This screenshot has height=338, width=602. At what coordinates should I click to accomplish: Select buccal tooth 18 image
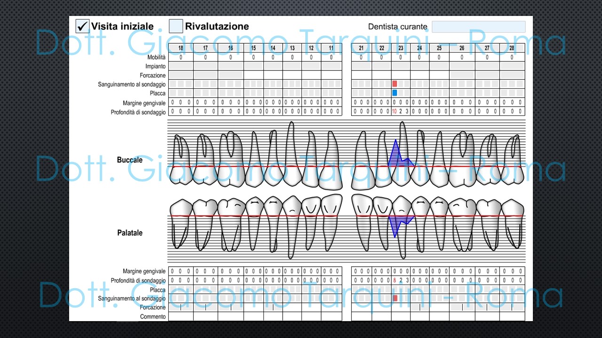click(180, 160)
